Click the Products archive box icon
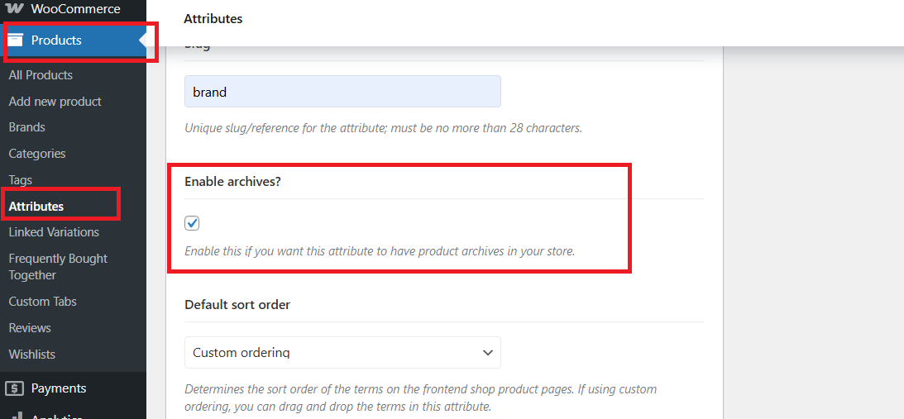This screenshot has width=904, height=419. 16,40
